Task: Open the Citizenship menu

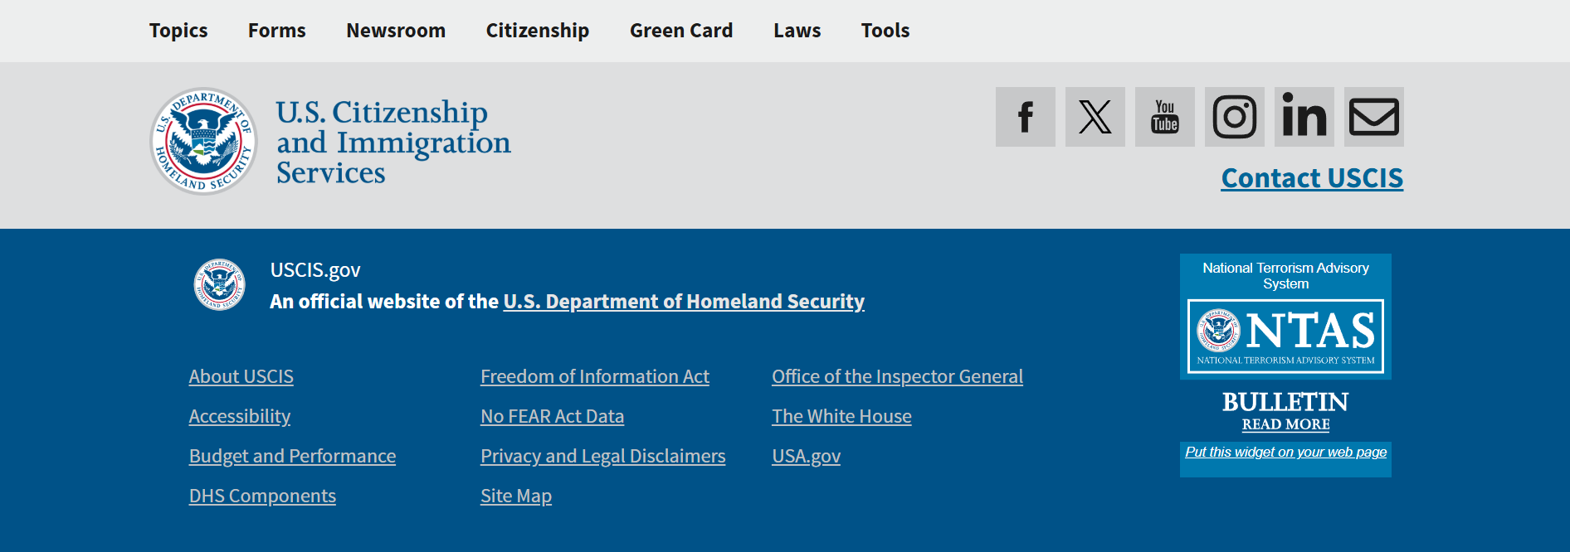Action: (x=537, y=31)
